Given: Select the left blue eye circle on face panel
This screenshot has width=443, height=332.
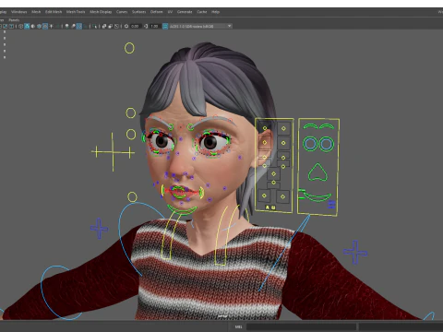Looking at the screenshot, I should point(310,144).
